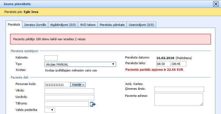Open the Atgādinājumi (0/0) tab
The image size is (221, 114).
coord(63,25)
